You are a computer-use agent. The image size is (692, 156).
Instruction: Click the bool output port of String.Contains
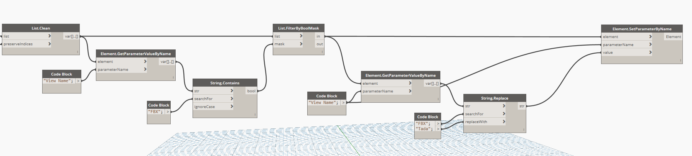point(251,91)
